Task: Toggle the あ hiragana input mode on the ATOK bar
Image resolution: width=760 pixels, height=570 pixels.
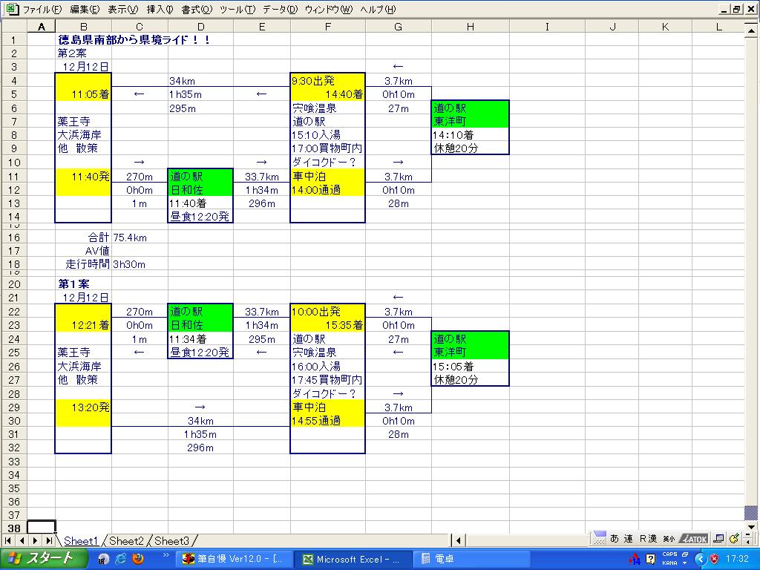Action: (x=615, y=539)
